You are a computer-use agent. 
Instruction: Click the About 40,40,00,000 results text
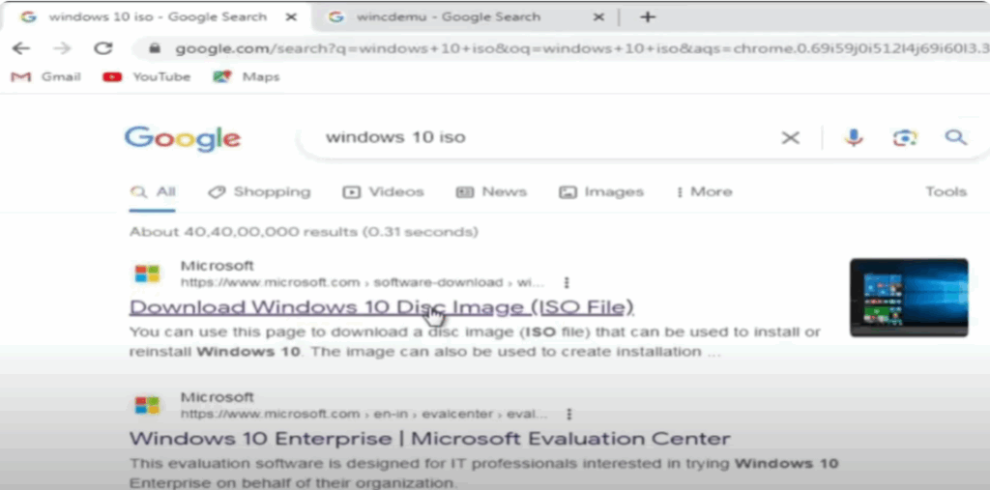click(304, 232)
